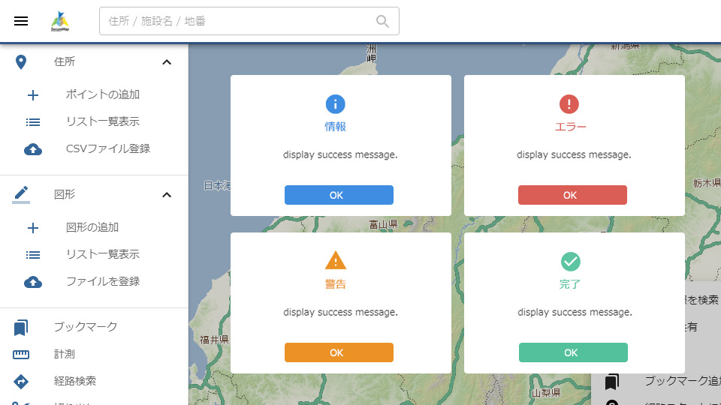Click the plus icon for ポイントの追加

click(33, 95)
